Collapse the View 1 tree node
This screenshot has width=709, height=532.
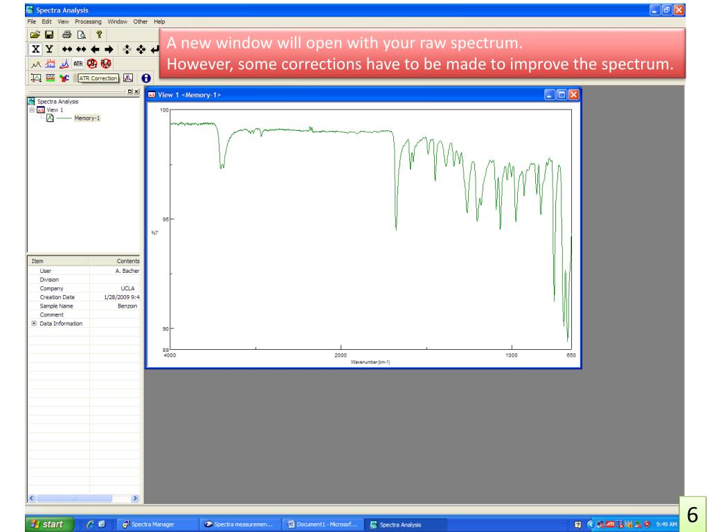click(32, 110)
